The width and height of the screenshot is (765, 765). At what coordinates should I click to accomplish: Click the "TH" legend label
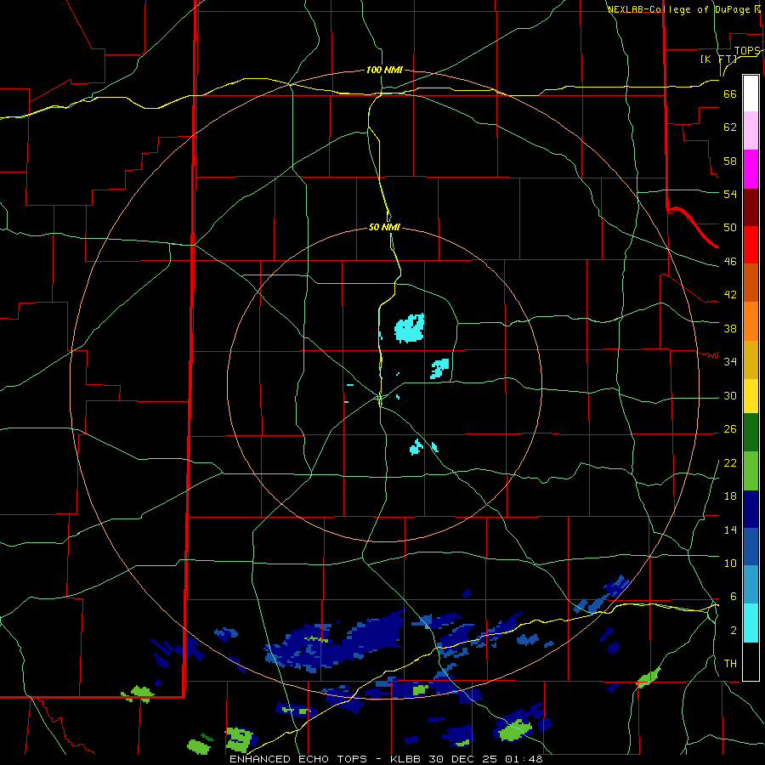pyautogui.click(x=730, y=663)
